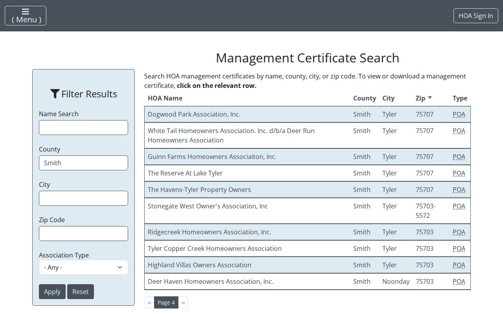Screen dimensions: 503x314
Task: Expand the Association Type dropdown
Action: [x=83, y=267]
